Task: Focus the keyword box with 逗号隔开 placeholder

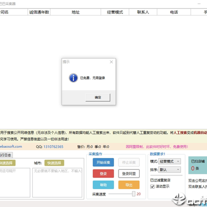Action: [x=15, y=183]
